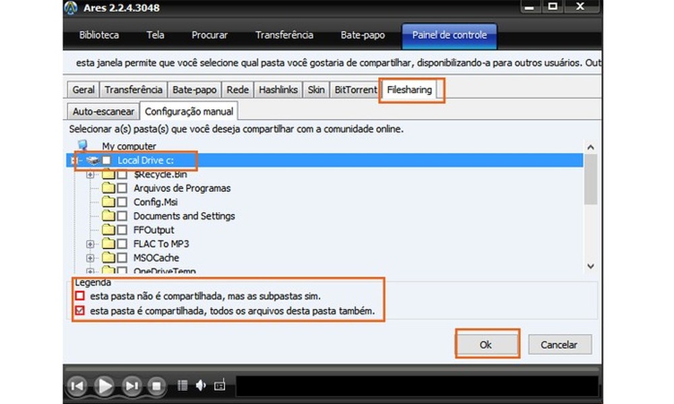Click the Stop playback icon

click(158, 385)
